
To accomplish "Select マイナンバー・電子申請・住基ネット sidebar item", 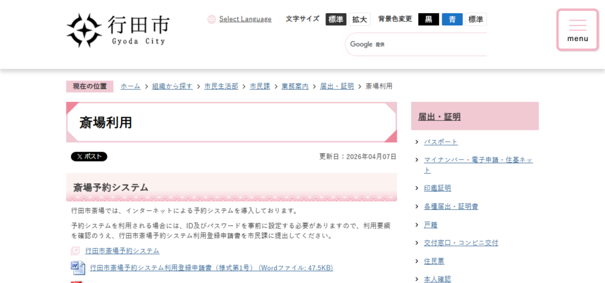I will point(478,165).
